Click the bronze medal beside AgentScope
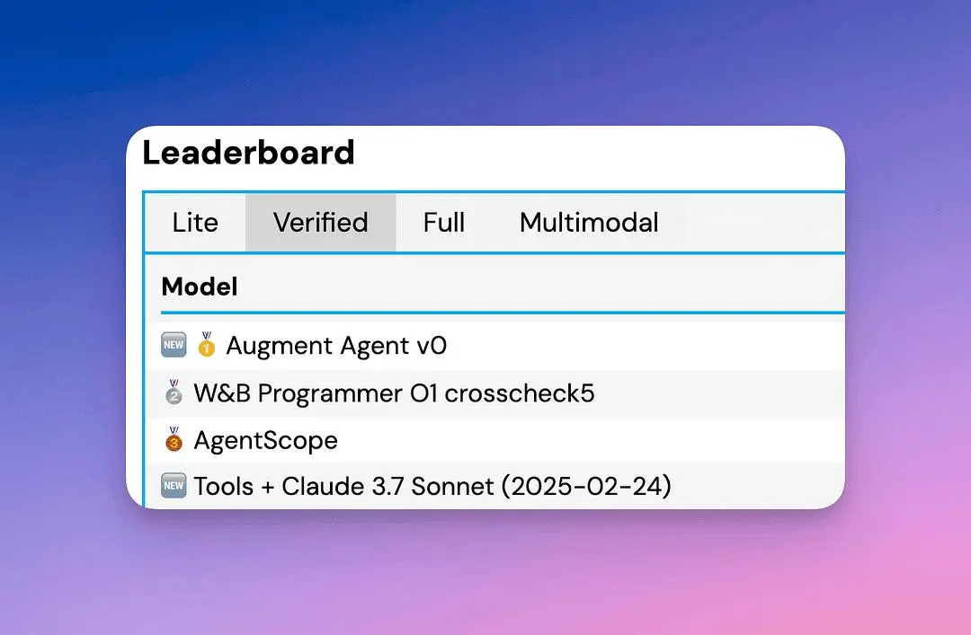Screen dimensions: 971x635 tap(174, 440)
